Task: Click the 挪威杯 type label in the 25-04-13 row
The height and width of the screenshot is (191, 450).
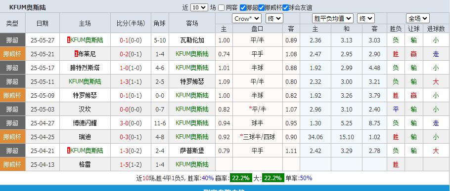Action: tap(12, 164)
